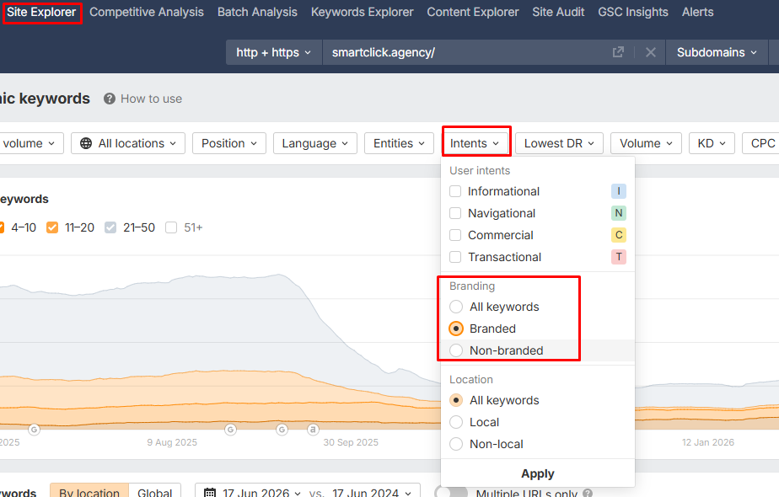Open the Lowest DR filter dropdown

coord(560,143)
